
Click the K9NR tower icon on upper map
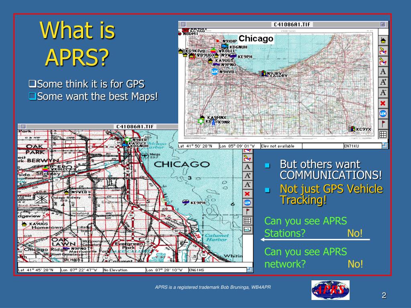214,122
